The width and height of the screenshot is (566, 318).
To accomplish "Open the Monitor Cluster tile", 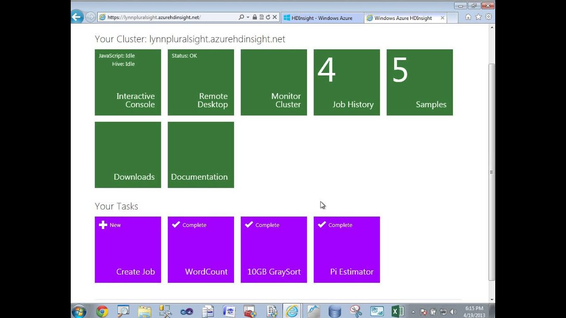I will (x=274, y=82).
